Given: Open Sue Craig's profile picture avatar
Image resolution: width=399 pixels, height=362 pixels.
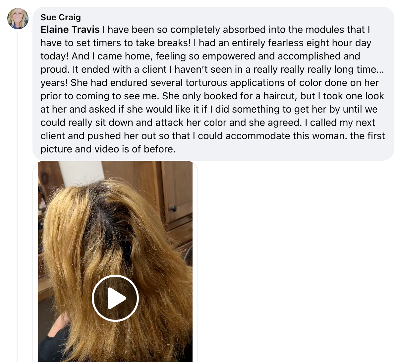Looking at the screenshot, I should [18, 19].
